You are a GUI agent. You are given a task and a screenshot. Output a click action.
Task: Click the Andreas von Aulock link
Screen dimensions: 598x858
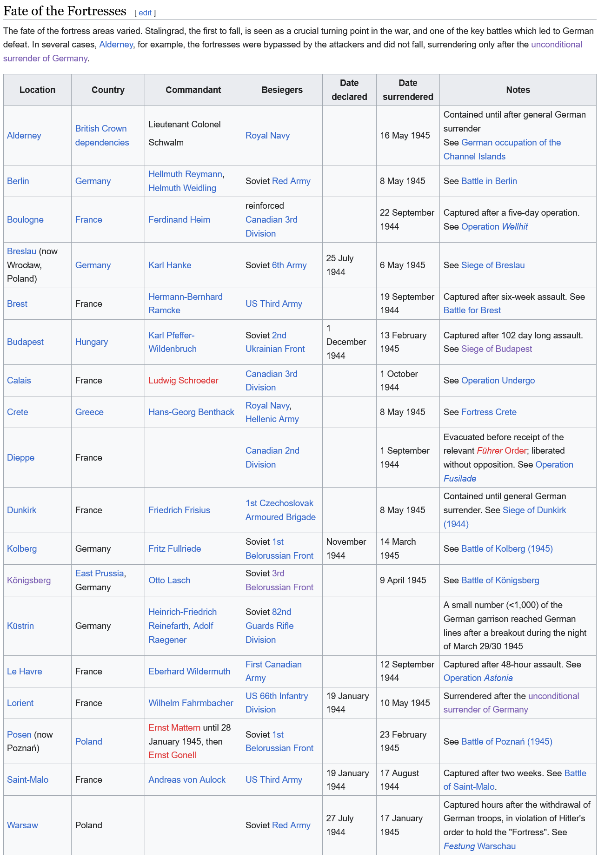tap(187, 780)
